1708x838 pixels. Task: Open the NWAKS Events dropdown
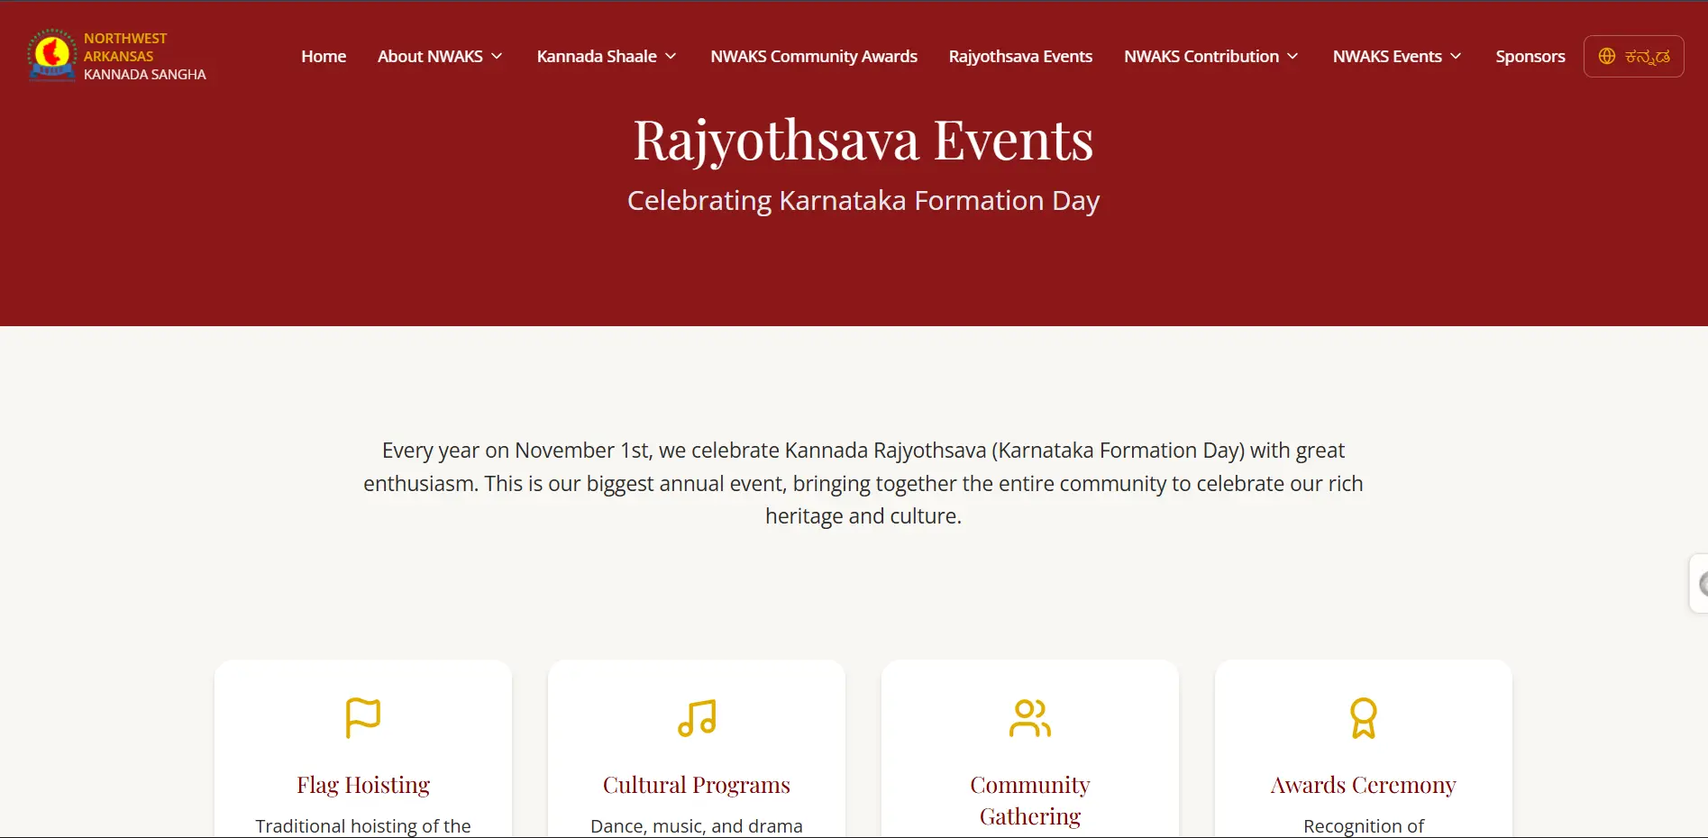pyautogui.click(x=1396, y=56)
